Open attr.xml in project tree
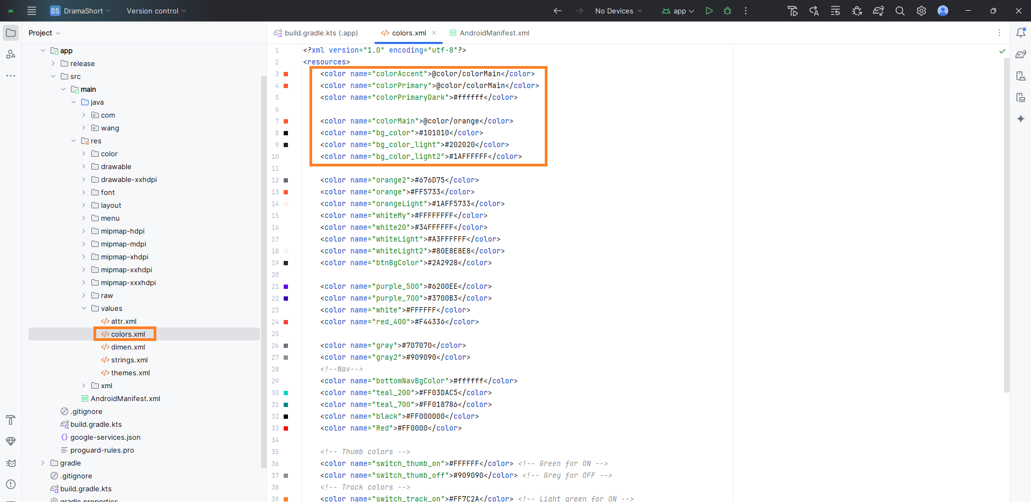1031x502 pixels. coord(119,321)
